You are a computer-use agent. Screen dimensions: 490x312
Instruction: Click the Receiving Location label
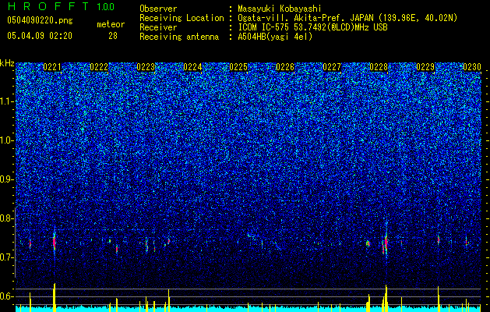click(182, 18)
